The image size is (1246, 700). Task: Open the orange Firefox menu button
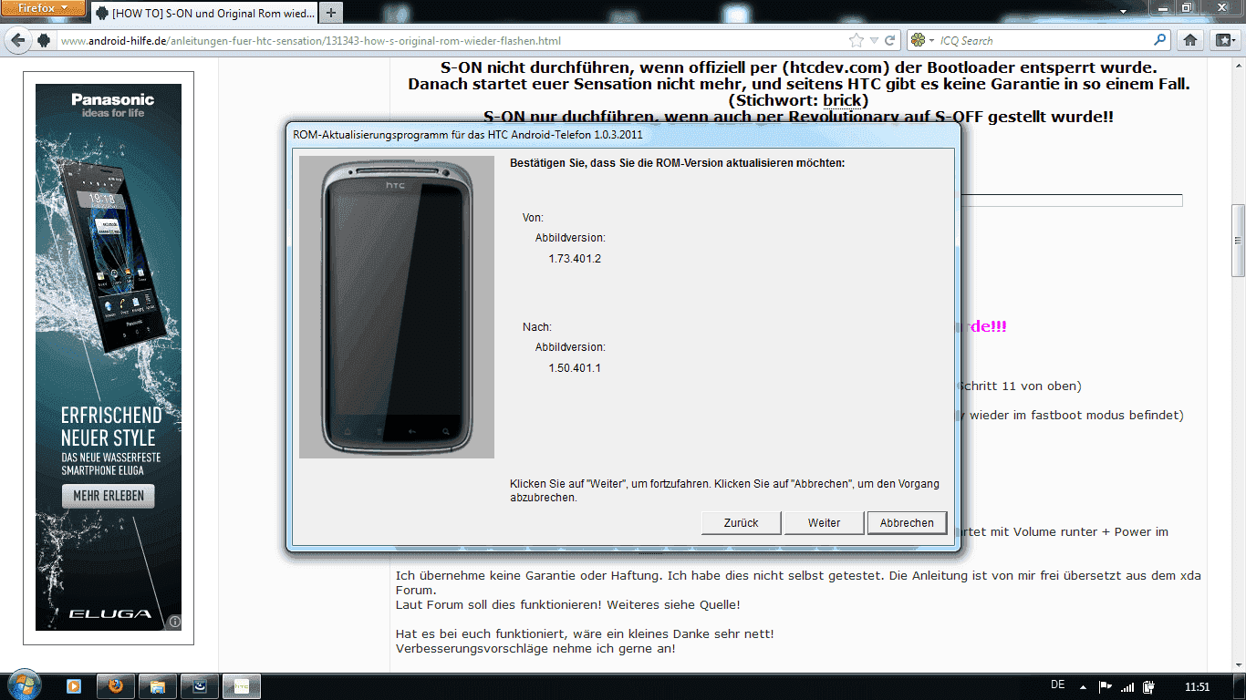[43, 8]
